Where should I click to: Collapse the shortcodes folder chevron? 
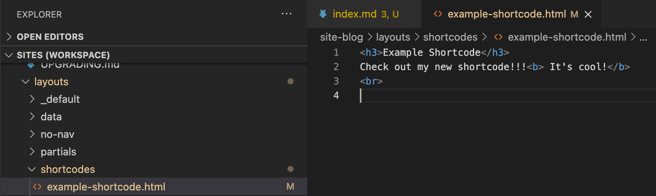click(32, 169)
